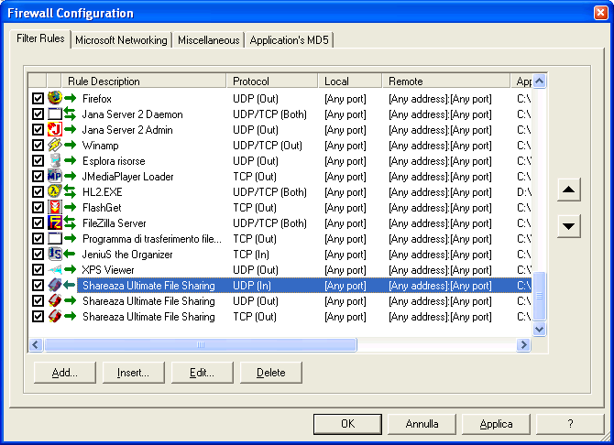Click the Jana Server 2 Daemon window icon
Screen dimensions: 614x445
coord(55,114)
